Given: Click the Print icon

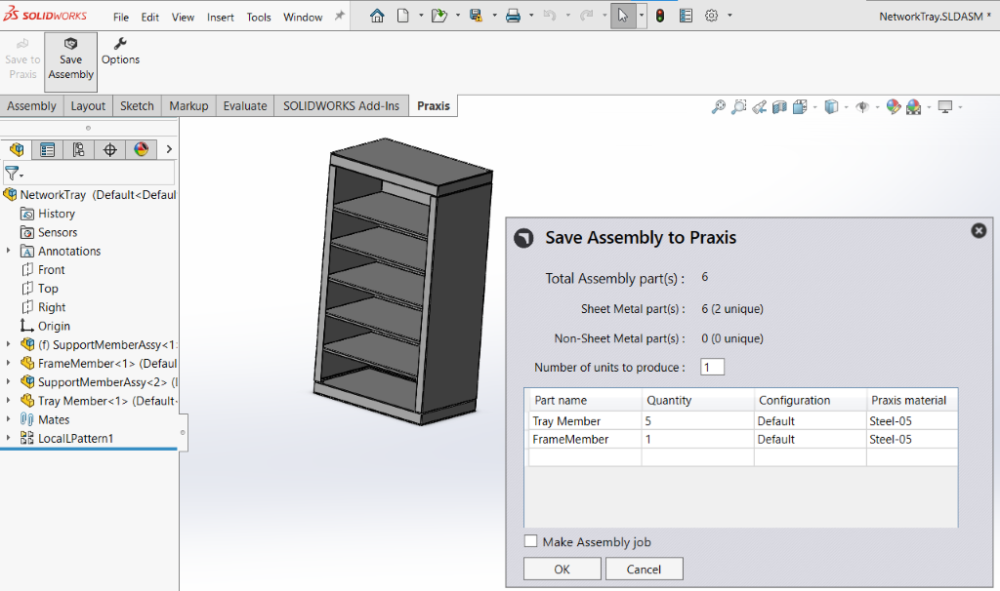Looking at the screenshot, I should click(513, 17).
